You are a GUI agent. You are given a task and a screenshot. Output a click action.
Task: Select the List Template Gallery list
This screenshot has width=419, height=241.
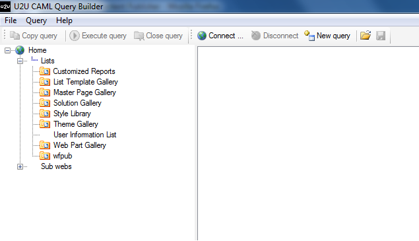pos(86,82)
